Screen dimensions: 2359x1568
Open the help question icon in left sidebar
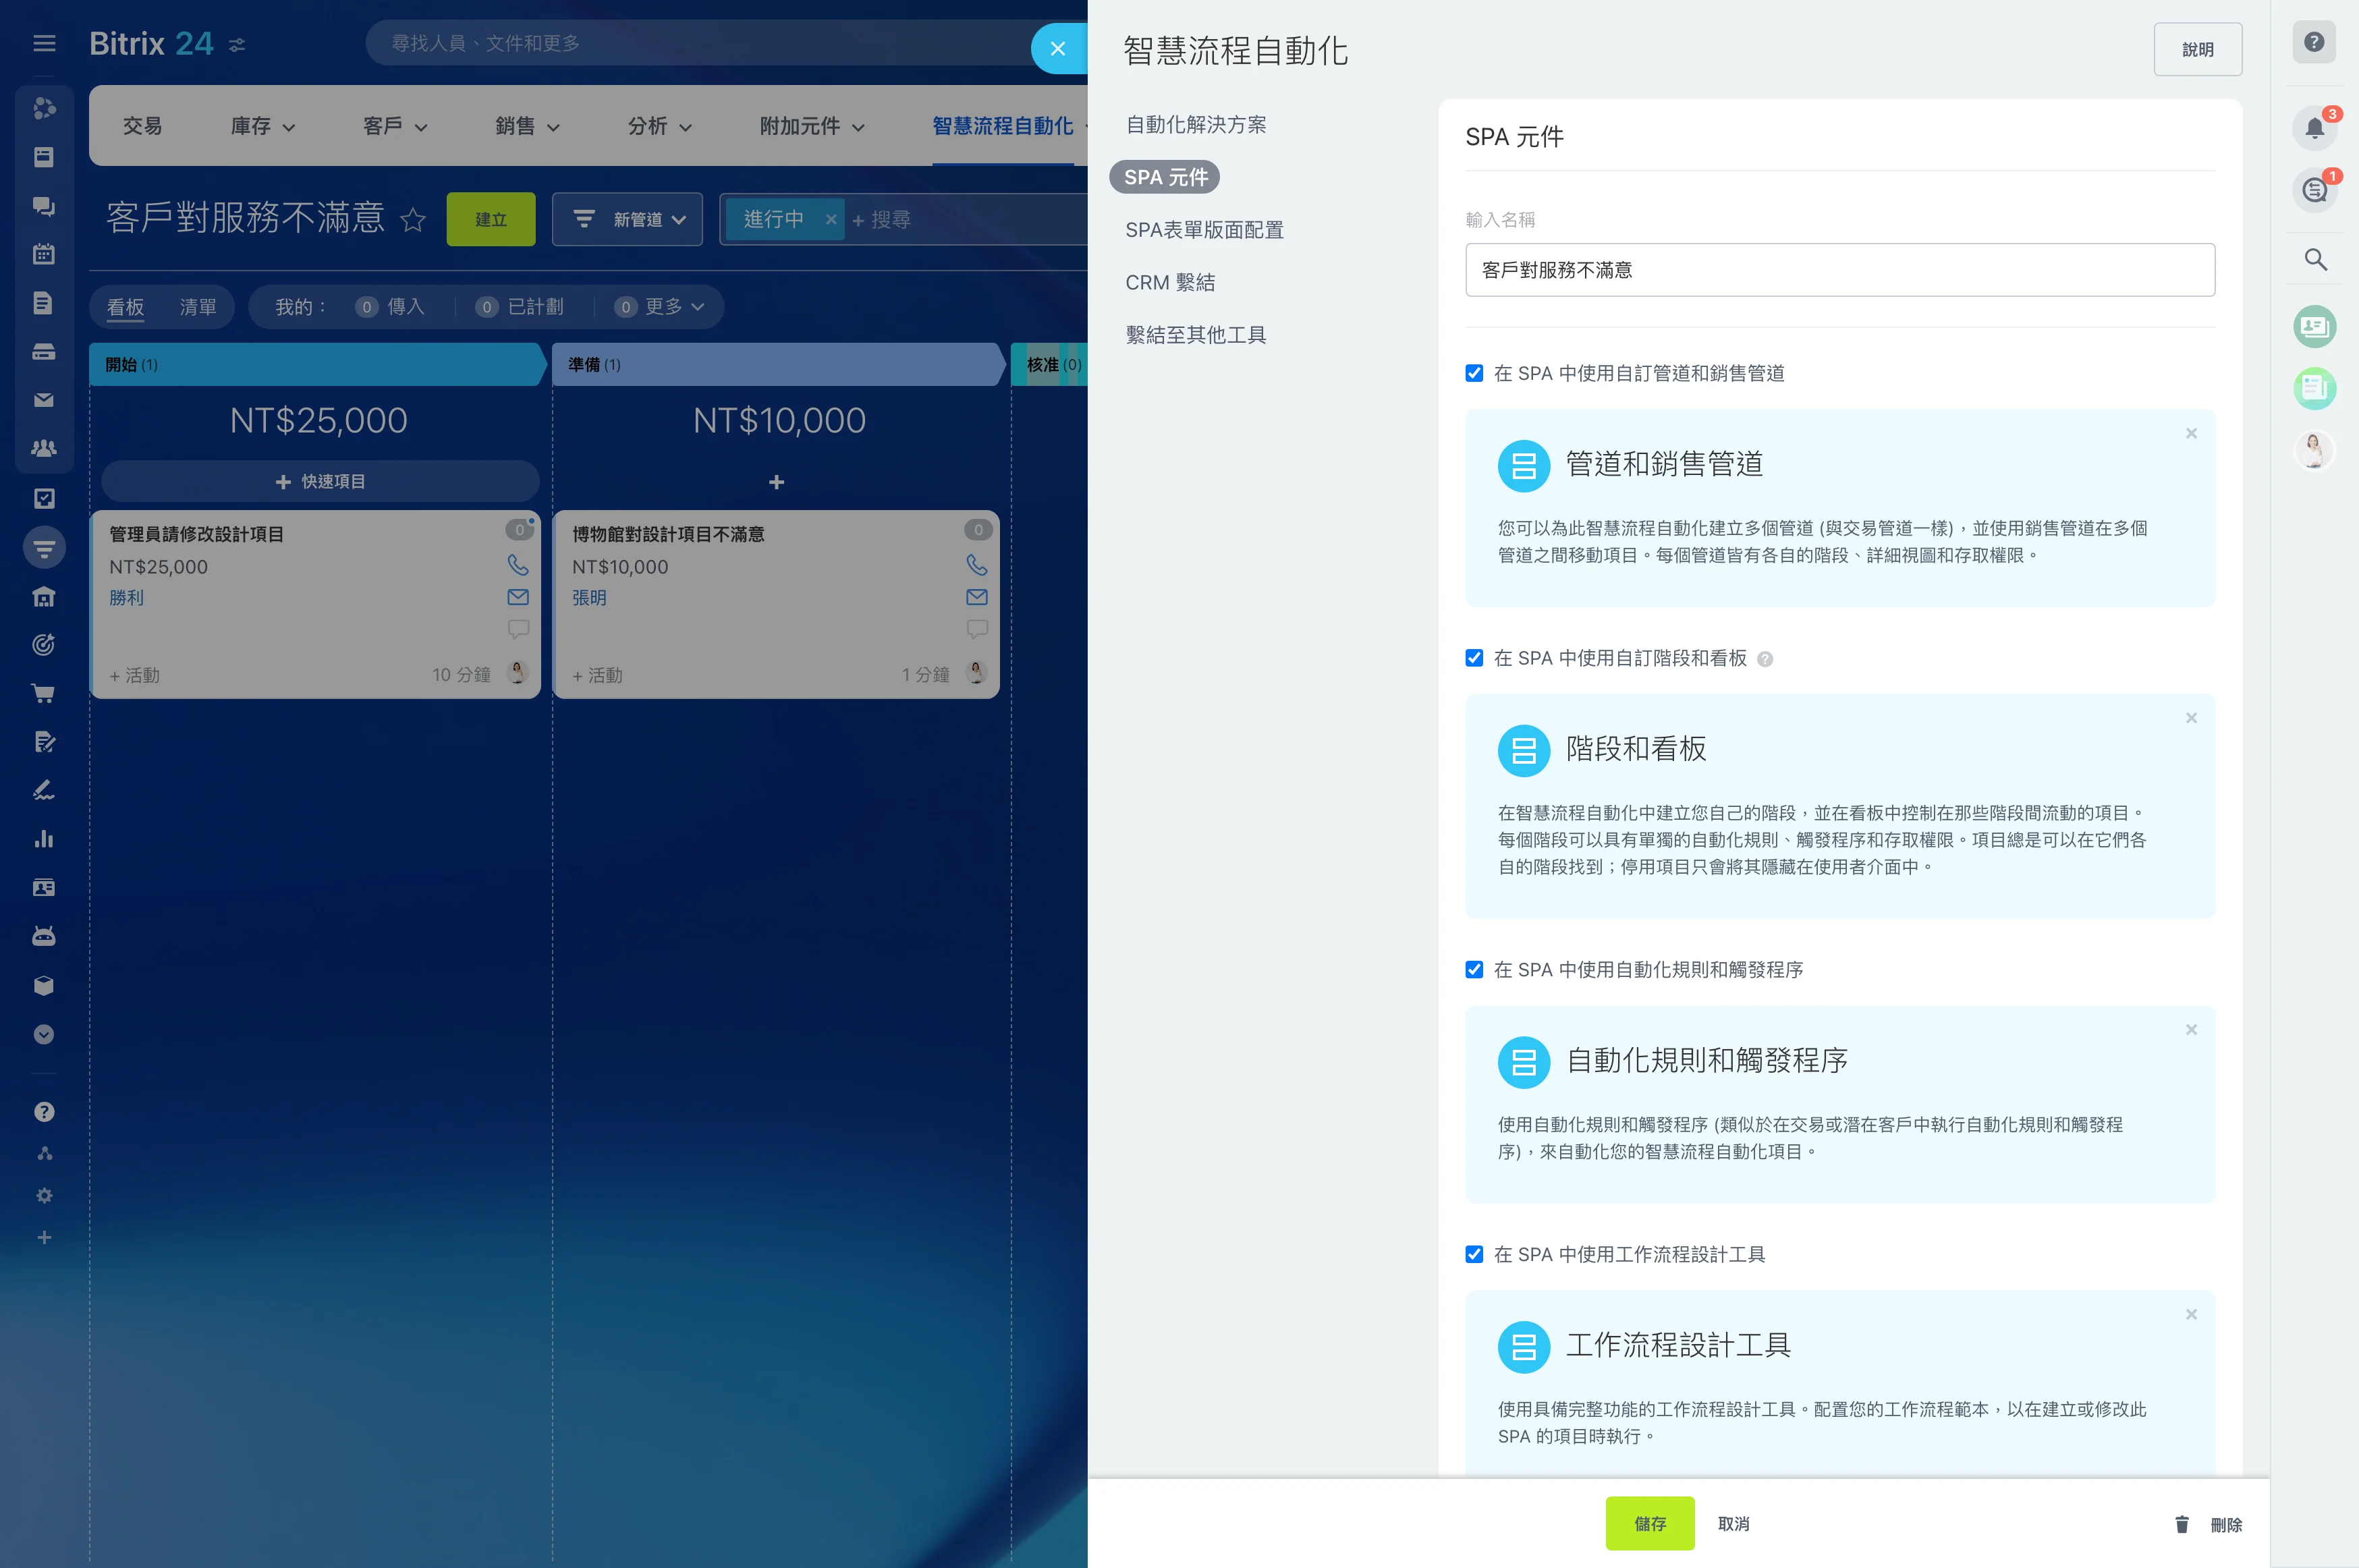(44, 1111)
